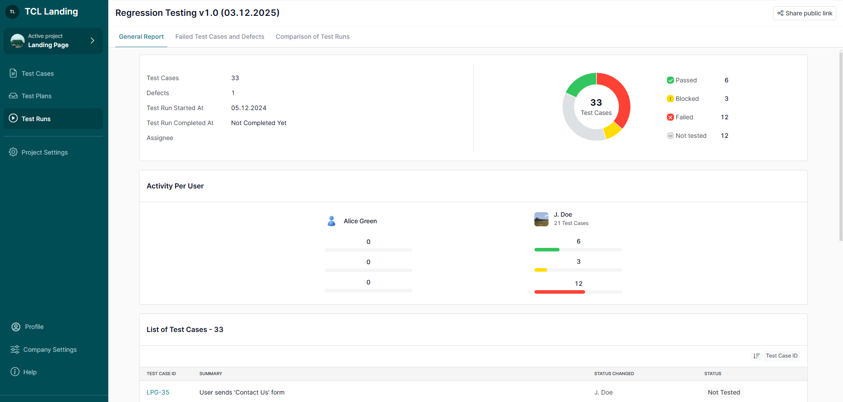Click the STATUS column header
This screenshot has height=402, width=843.
tap(713, 373)
